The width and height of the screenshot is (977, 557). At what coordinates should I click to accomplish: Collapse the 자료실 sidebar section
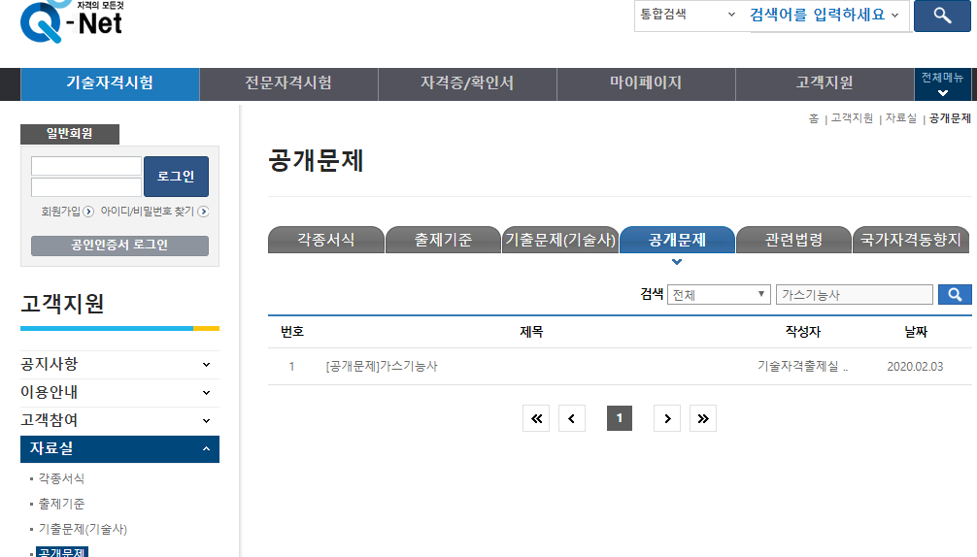tap(206, 449)
